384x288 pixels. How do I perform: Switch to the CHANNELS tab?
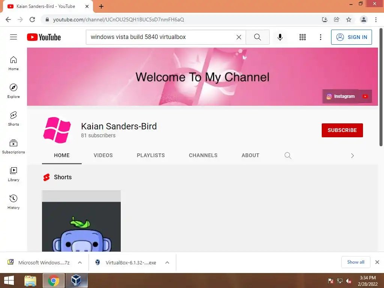coord(203,156)
